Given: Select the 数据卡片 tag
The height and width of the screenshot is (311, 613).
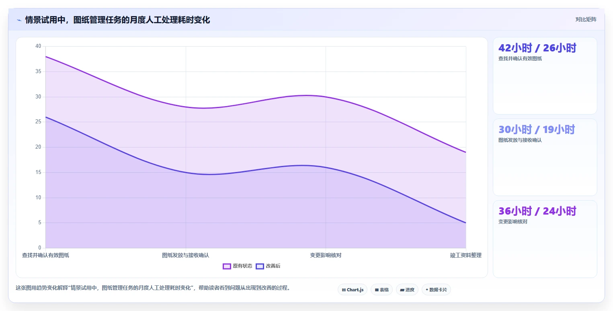Looking at the screenshot, I should tap(436, 290).
